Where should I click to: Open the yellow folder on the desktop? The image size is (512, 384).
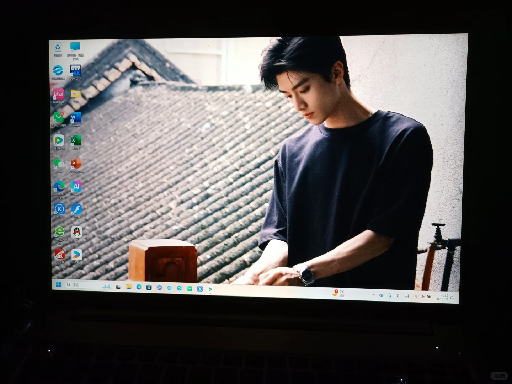[x=76, y=96]
